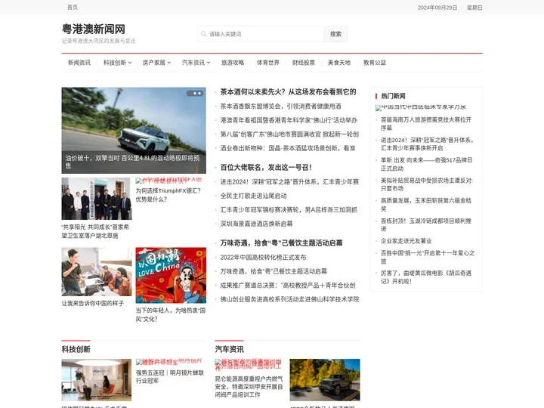Open the group photo of officials thumbnail
The image size is (544, 408).
tap(97, 199)
